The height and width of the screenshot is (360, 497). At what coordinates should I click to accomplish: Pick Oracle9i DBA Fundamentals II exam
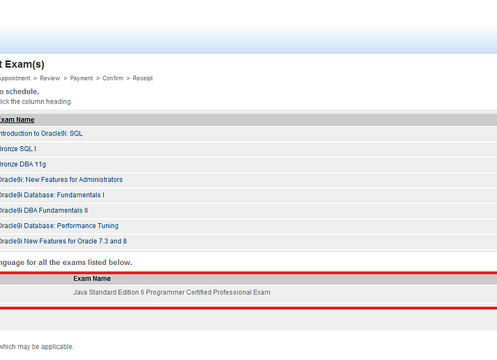[43, 211]
